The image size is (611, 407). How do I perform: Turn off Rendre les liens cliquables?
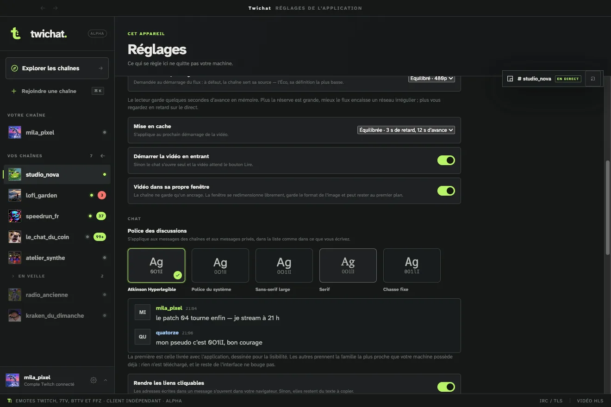point(446,387)
